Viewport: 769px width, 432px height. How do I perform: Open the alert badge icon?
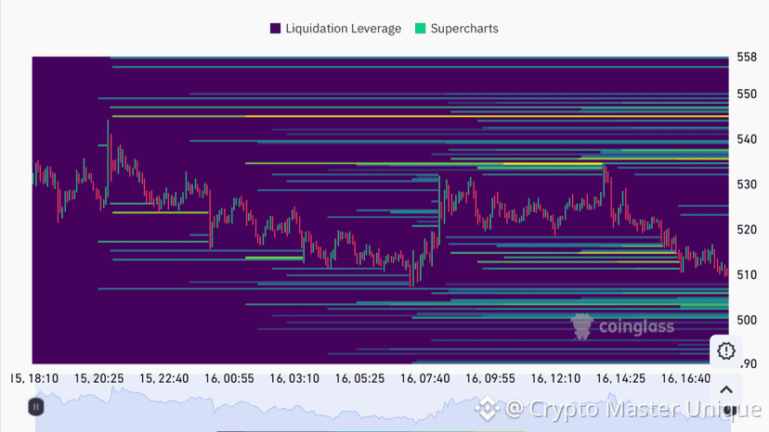pyautogui.click(x=726, y=350)
